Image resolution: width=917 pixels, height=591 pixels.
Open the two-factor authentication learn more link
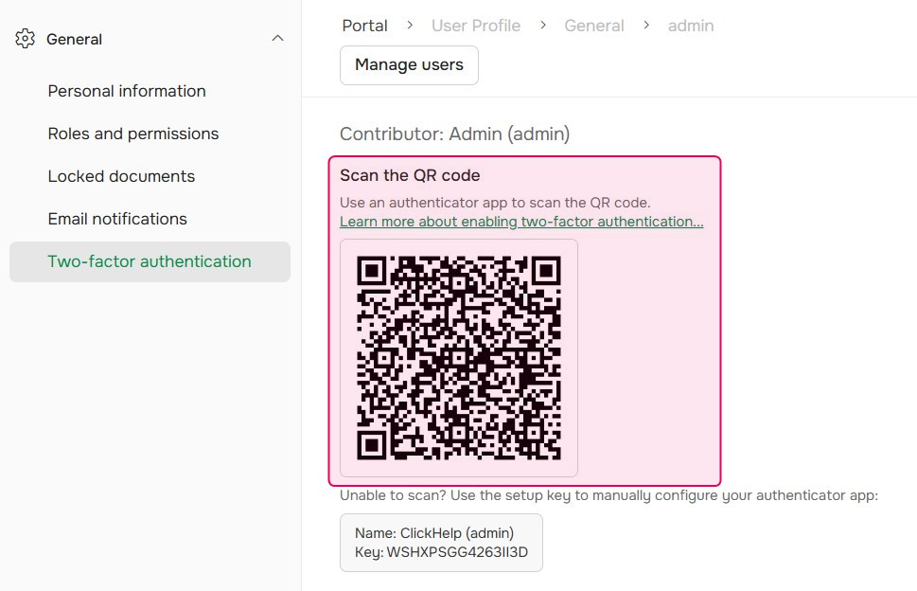(x=521, y=222)
